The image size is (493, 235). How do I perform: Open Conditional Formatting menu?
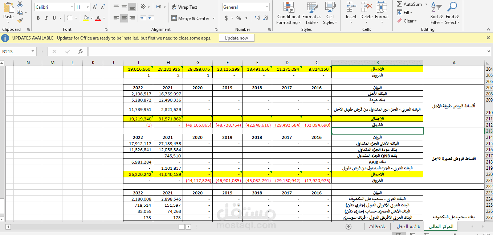pos(289,13)
